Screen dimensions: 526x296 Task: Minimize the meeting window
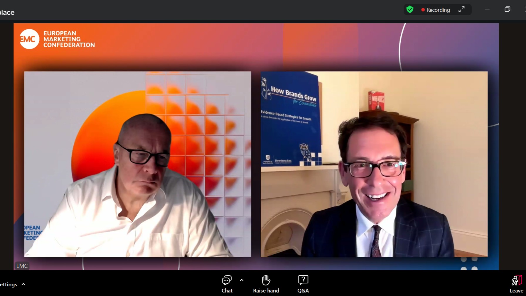click(x=487, y=9)
